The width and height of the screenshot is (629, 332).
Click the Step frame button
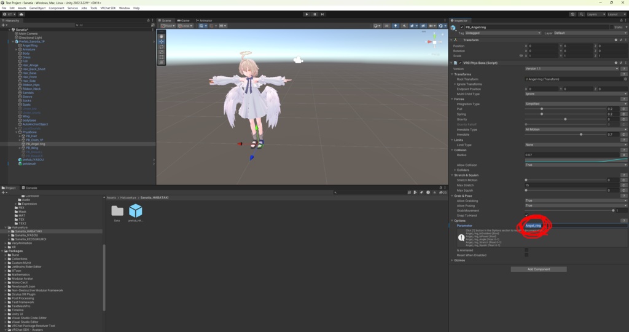(322, 14)
